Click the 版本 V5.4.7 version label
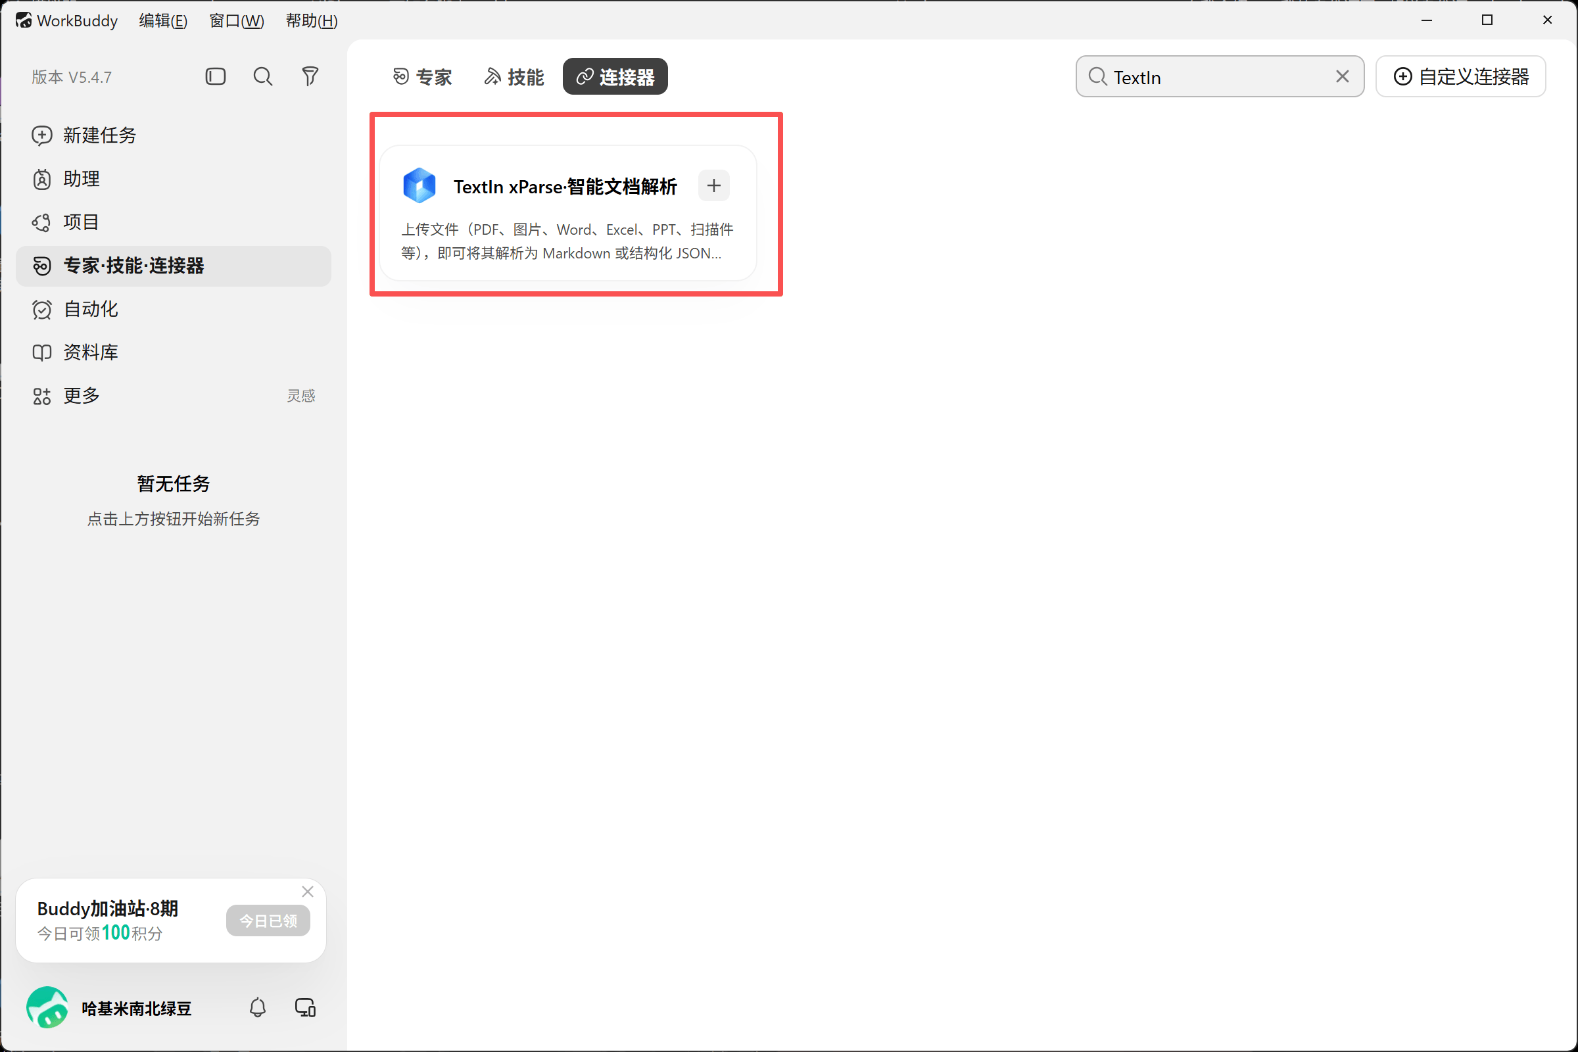 [72, 77]
